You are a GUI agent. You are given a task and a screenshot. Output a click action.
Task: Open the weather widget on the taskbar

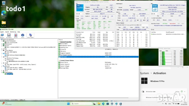(7, 104)
